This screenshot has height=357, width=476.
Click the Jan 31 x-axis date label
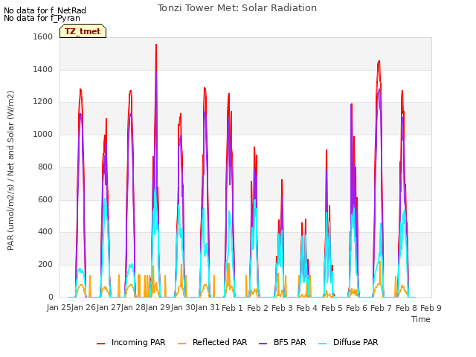[x=208, y=308]
